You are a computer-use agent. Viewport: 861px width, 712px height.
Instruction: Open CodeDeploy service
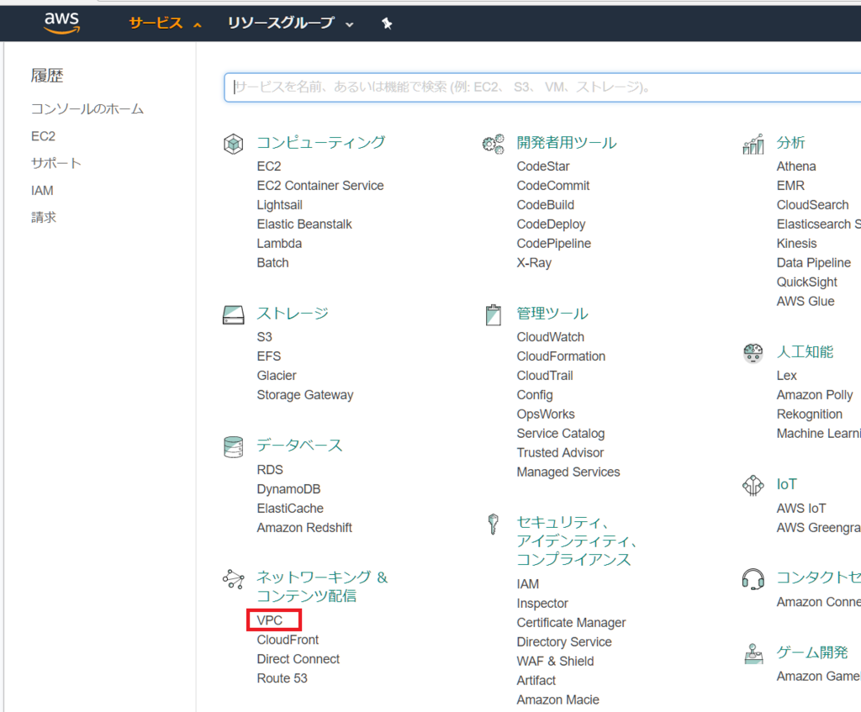[551, 224]
